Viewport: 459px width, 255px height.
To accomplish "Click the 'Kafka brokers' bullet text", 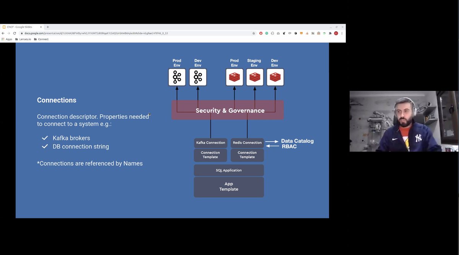I will pos(72,138).
